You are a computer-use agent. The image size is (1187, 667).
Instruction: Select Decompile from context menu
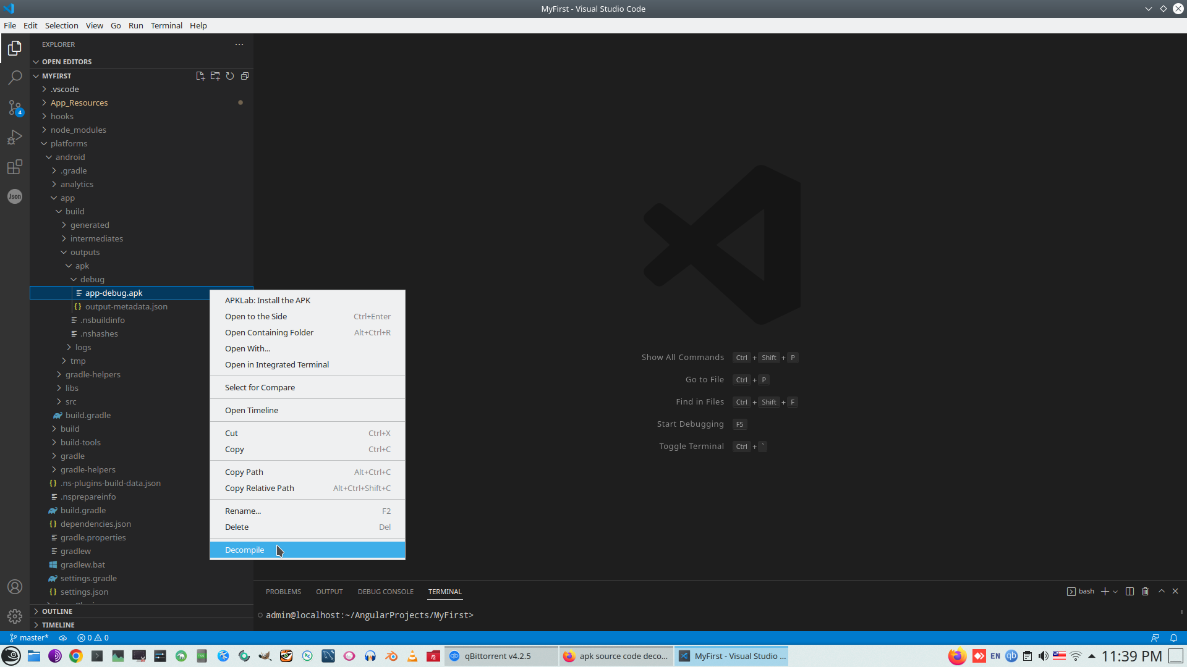[245, 550]
